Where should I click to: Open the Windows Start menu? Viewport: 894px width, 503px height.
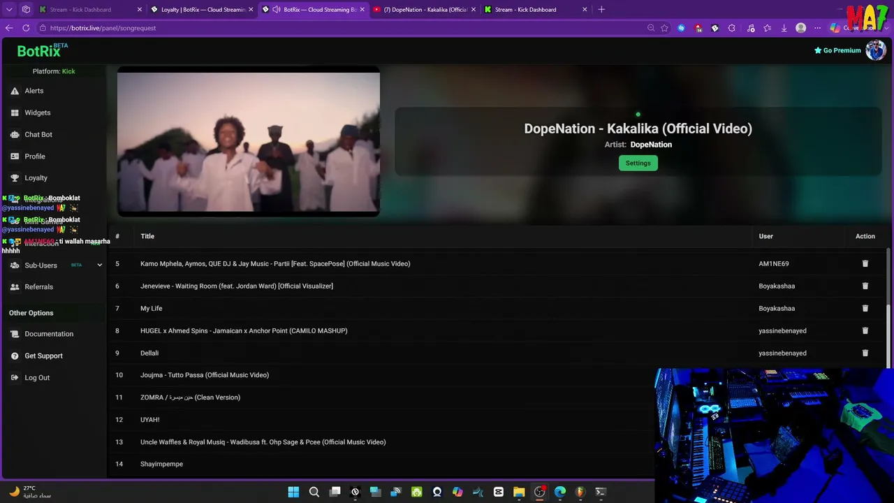click(x=293, y=492)
